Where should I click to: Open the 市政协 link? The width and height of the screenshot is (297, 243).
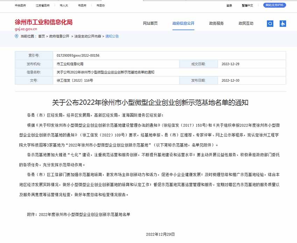click(100, 6)
